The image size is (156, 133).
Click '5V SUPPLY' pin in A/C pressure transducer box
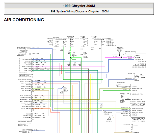[138, 58]
